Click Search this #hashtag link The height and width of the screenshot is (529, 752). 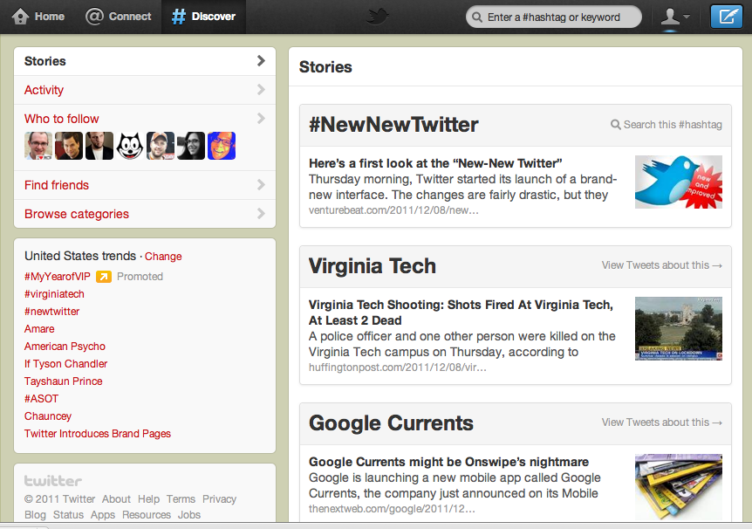(673, 125)
